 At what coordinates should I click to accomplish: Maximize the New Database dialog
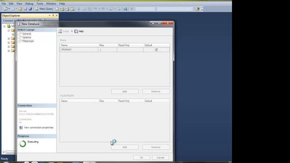coord(159,23)
